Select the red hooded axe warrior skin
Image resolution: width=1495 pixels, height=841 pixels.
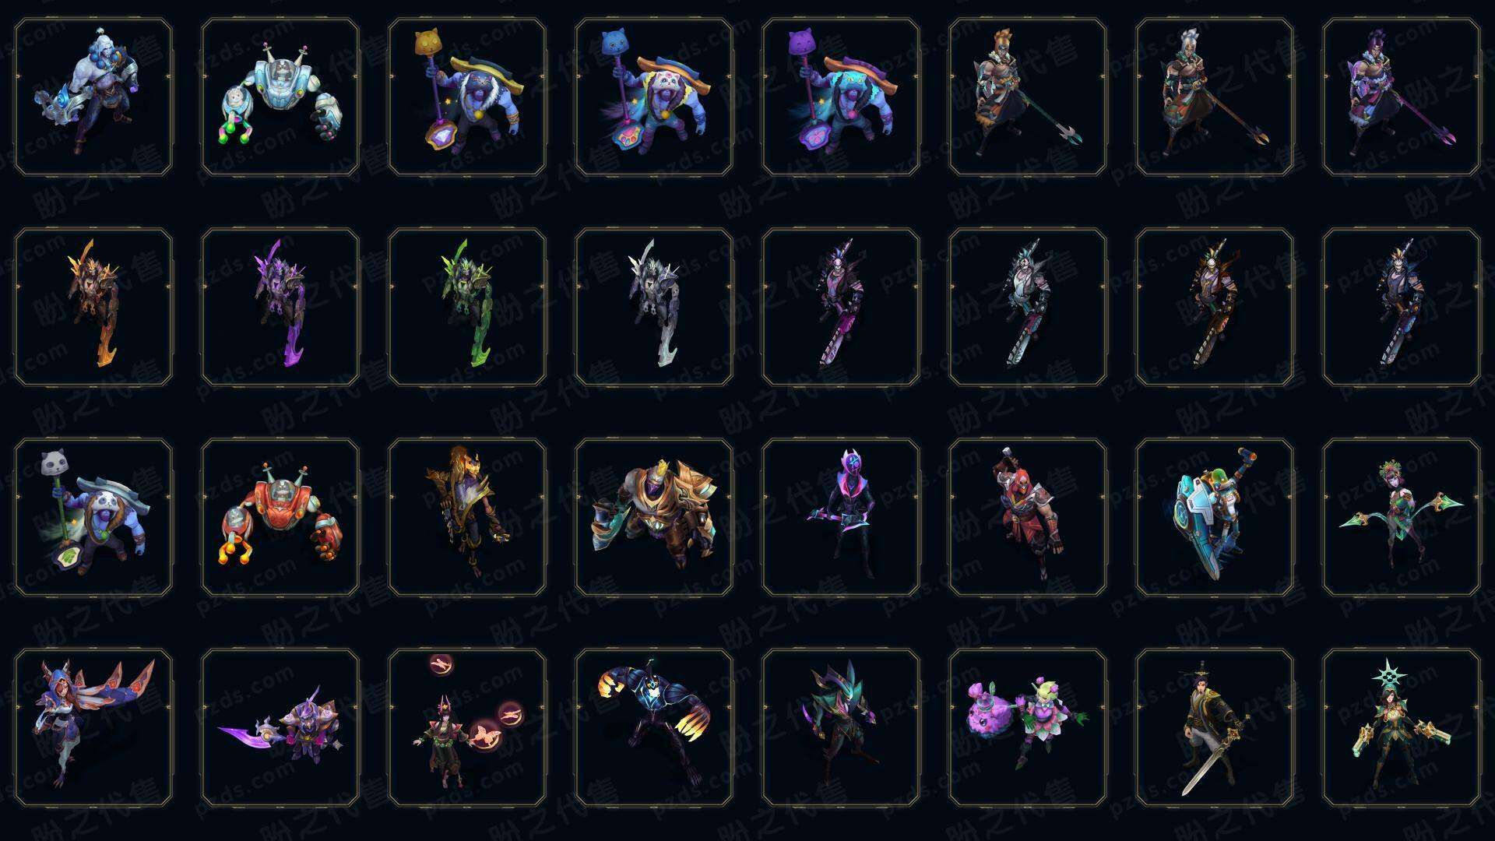(x=1028, y=518)
